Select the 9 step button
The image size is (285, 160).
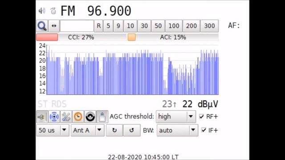118,26
